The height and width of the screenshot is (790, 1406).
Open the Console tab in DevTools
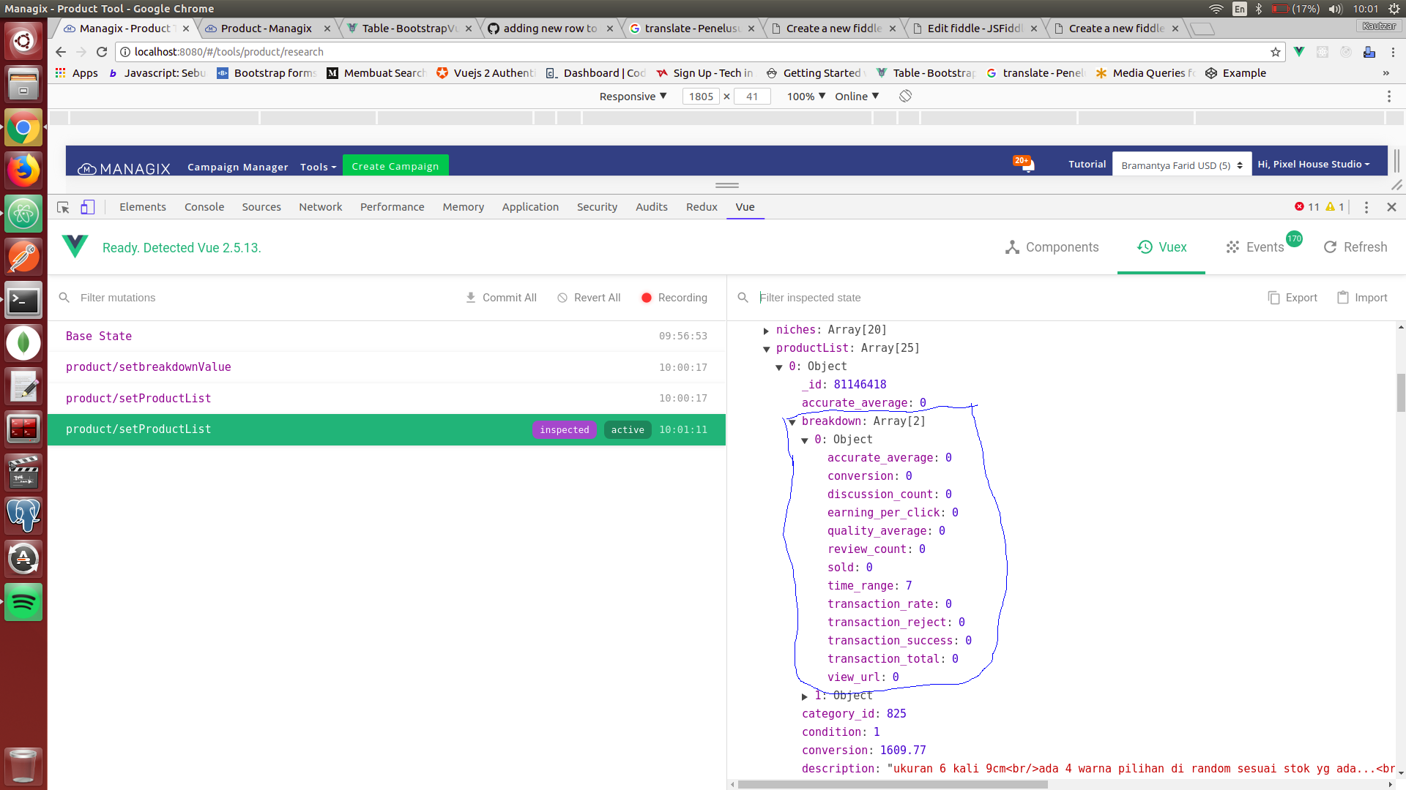point(204,207)
